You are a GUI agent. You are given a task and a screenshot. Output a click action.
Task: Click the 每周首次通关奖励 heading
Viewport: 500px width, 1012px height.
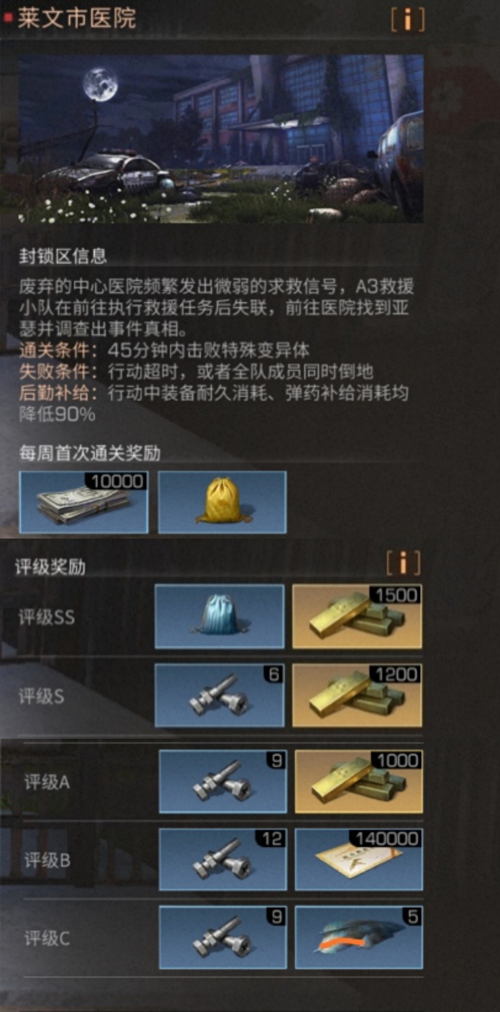[x=90, y=453]
